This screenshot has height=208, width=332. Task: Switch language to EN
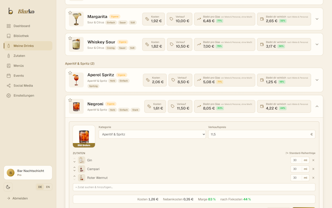coord(48,187)
